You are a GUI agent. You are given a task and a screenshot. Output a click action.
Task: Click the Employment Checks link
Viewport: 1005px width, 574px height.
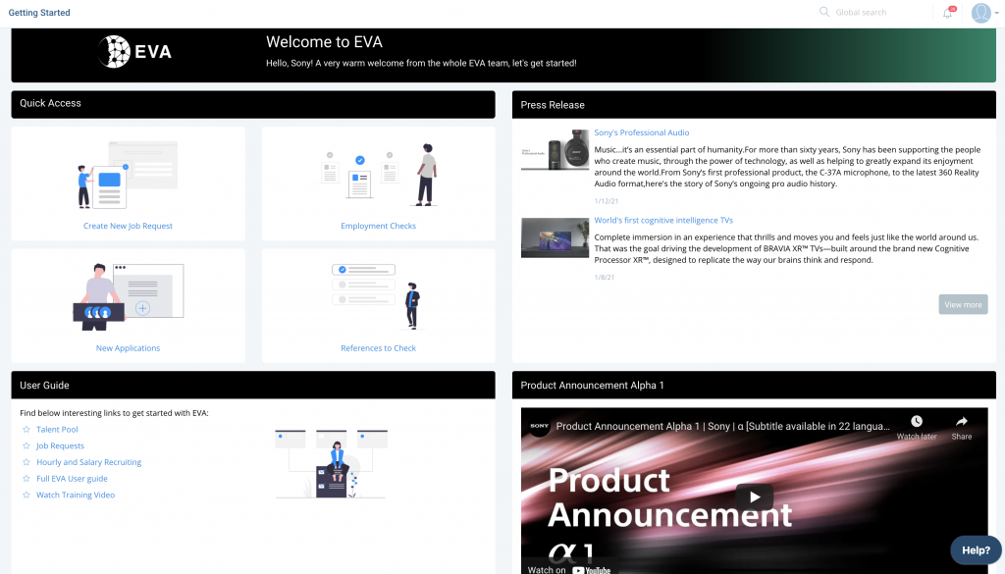tap(378, 226)
